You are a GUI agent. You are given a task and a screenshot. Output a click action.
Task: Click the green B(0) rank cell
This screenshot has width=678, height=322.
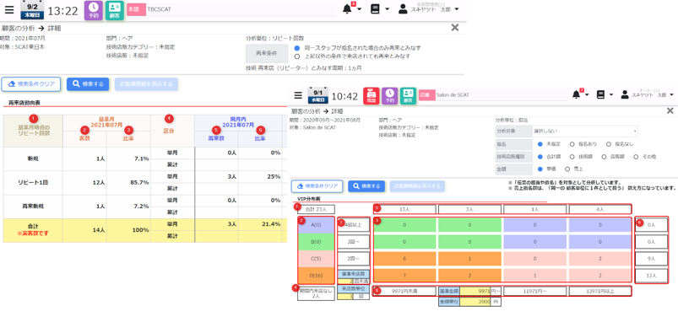pyautogui.click(x=316, y=242)
